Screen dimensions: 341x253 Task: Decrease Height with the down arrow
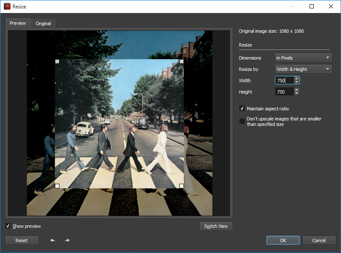pyautogui.click(x=297, y=94)
